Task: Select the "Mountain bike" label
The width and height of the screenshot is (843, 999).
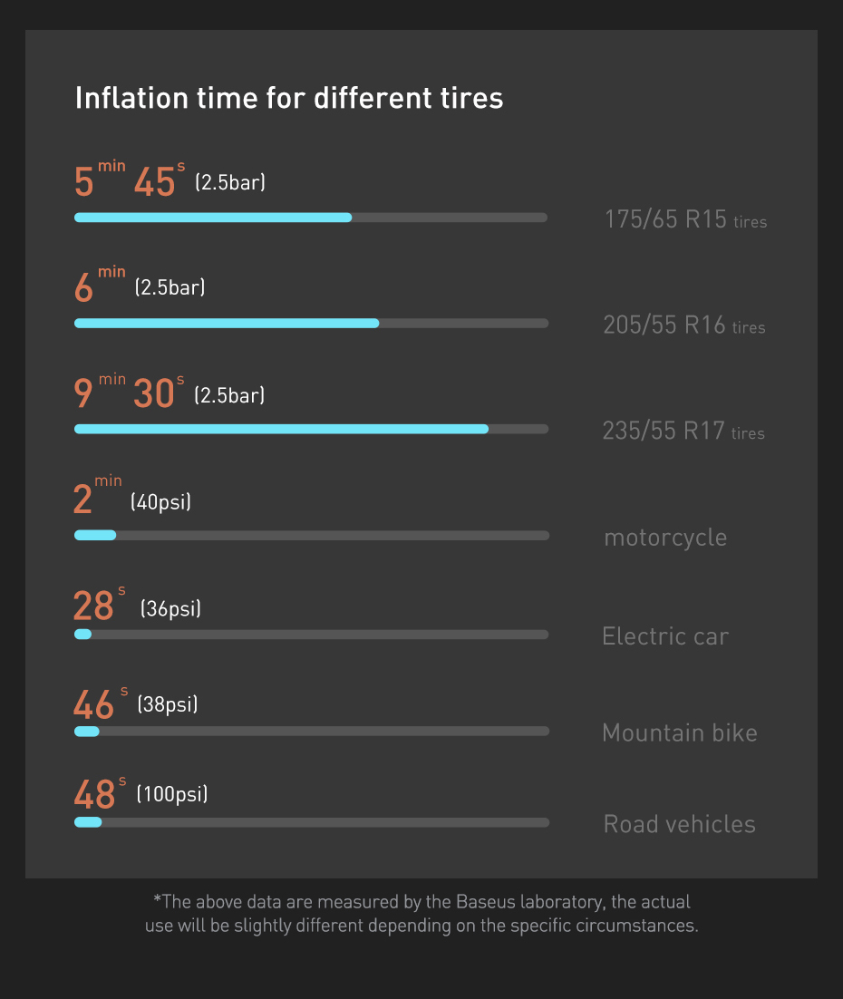Action: click(x=680, y=732)
